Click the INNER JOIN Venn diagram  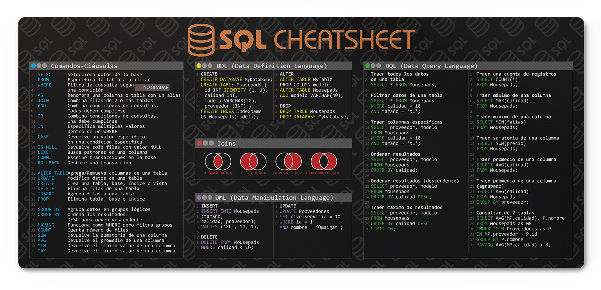(218, 162)
